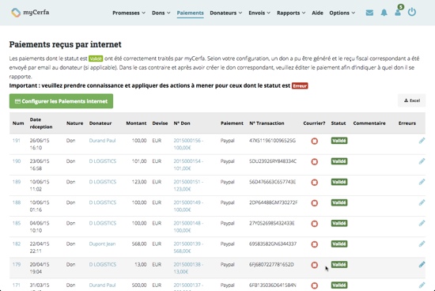Image resolution: width=435 pixels, height=291 pixels.
Task: Expand the Rapports dropdown menu
Action: coord(291,13)
